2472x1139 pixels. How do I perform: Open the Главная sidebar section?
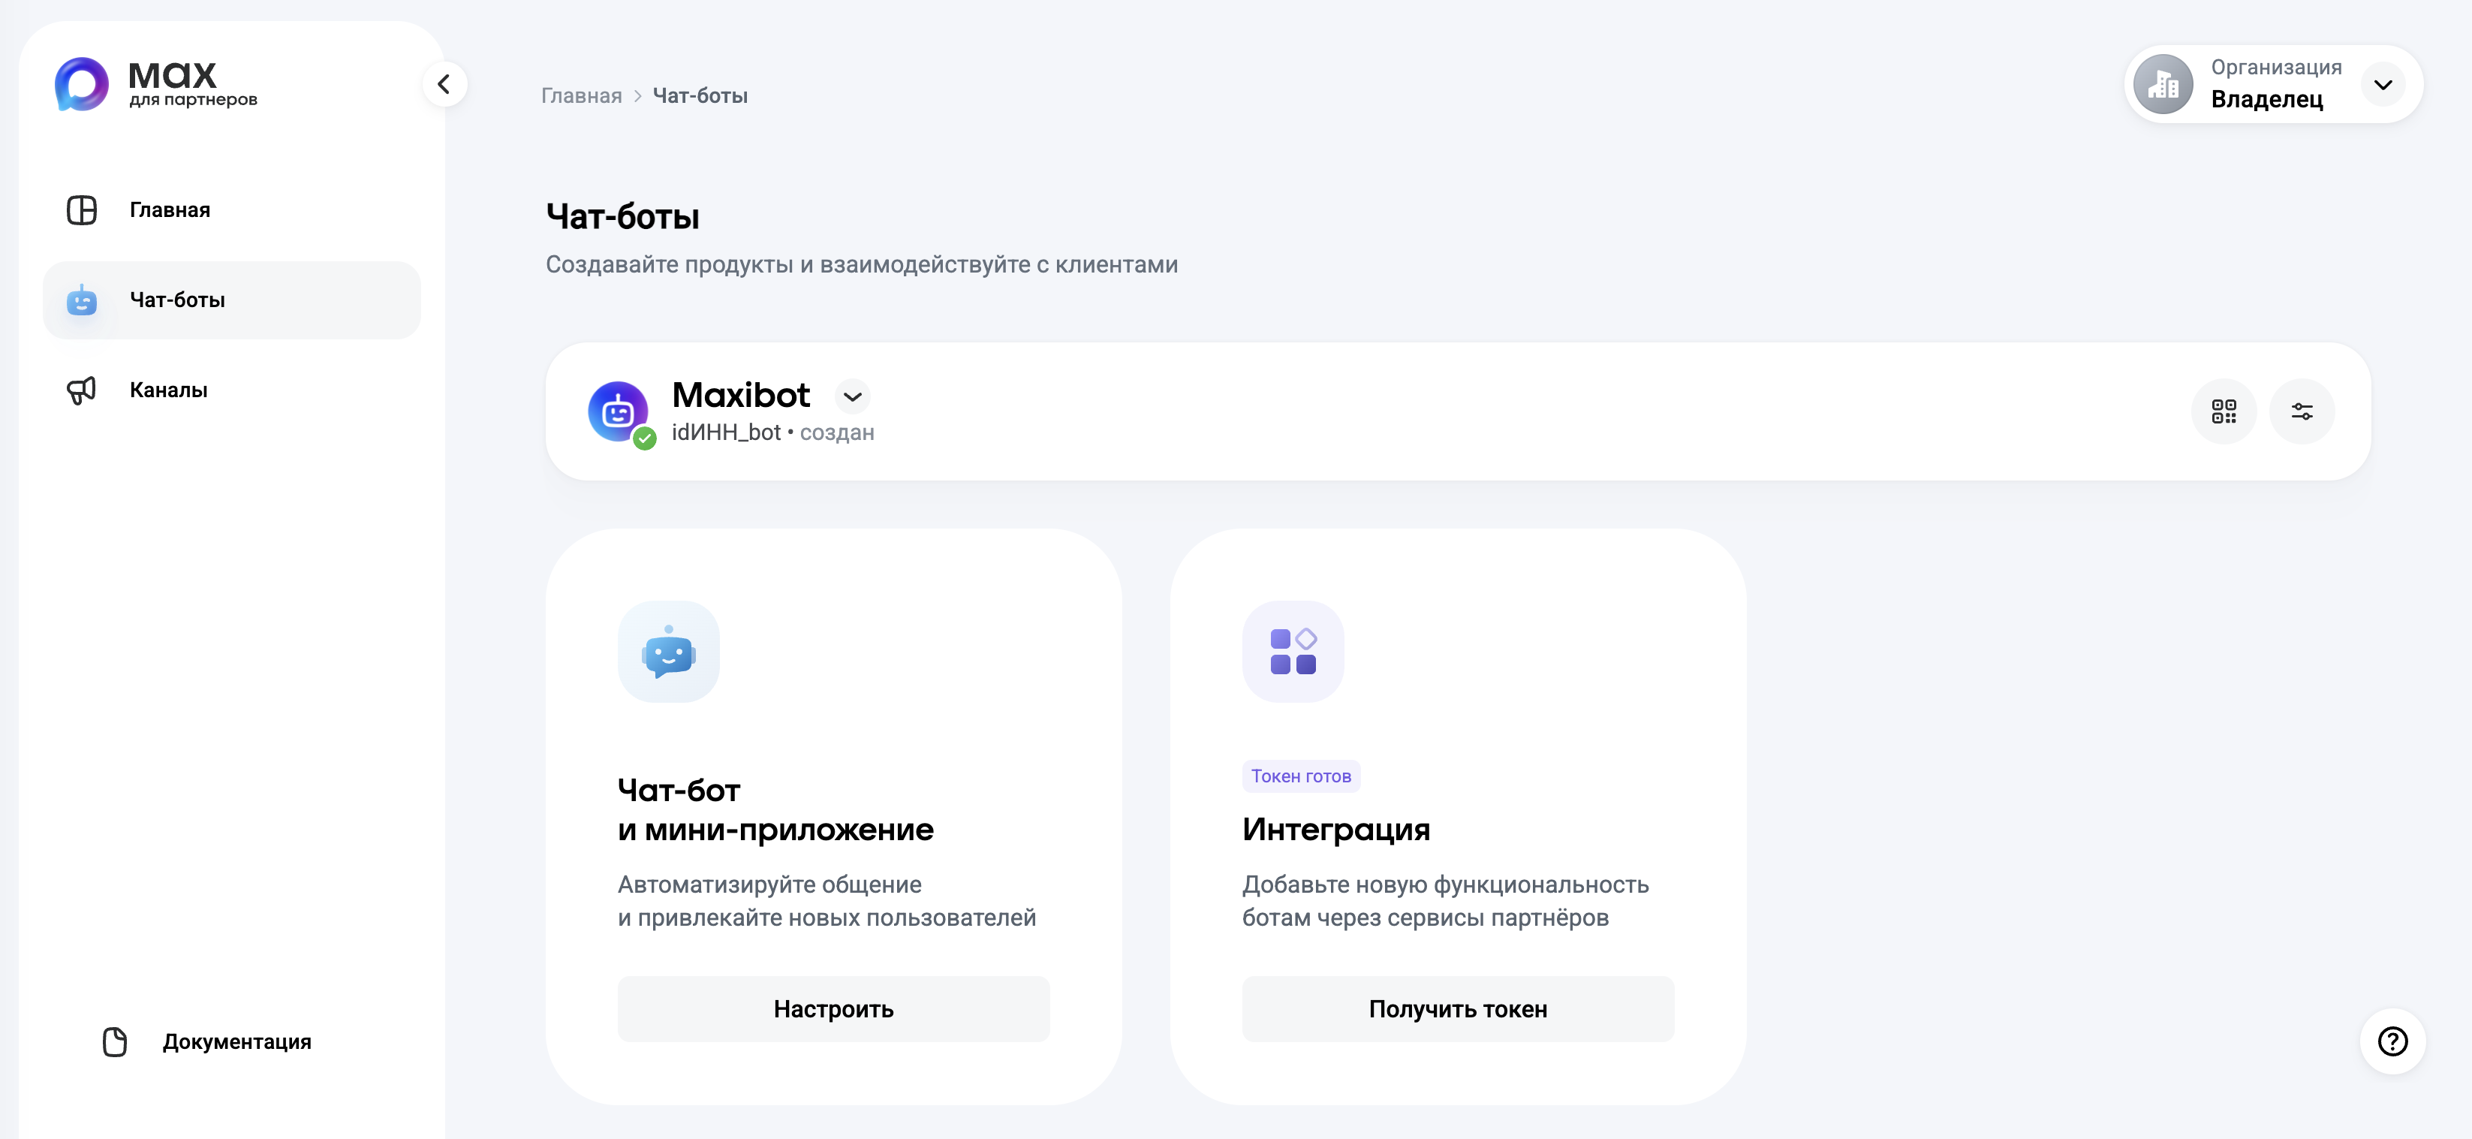click(170, 210)
